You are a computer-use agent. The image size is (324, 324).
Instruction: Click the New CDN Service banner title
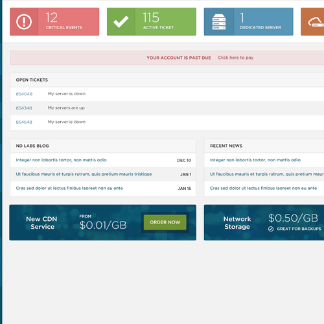42,223
